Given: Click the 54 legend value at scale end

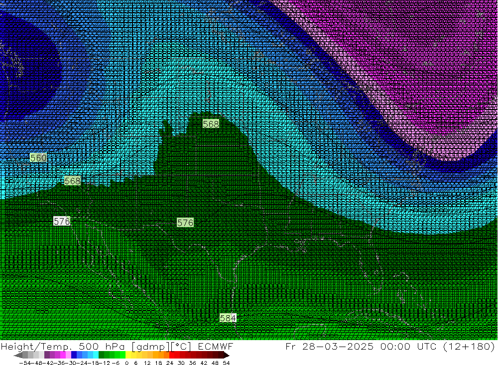Looking at the screenshot, I should 226,363.
